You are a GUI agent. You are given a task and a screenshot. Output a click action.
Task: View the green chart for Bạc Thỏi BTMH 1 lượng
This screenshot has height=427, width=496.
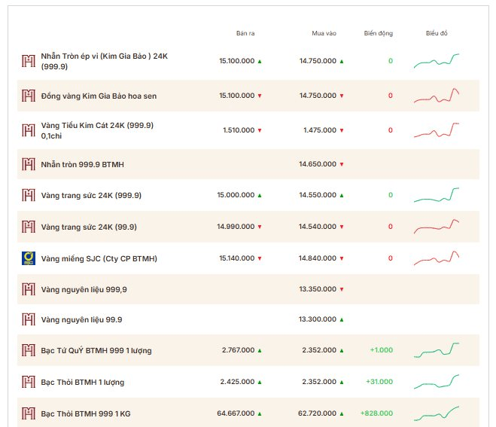[437, 382]
